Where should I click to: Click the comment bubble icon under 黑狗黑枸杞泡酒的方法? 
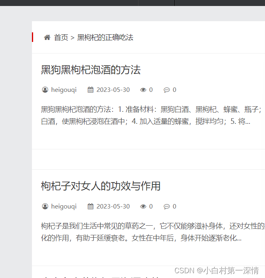pyautogui.click(x=167, y=90)
